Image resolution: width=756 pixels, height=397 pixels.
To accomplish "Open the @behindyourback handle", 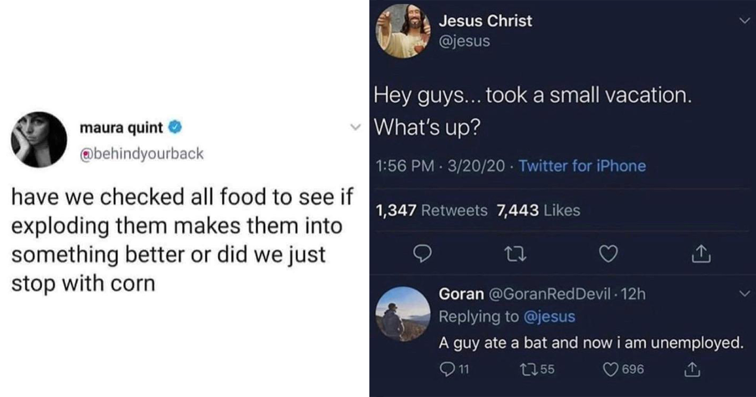I will click(142, 154).
